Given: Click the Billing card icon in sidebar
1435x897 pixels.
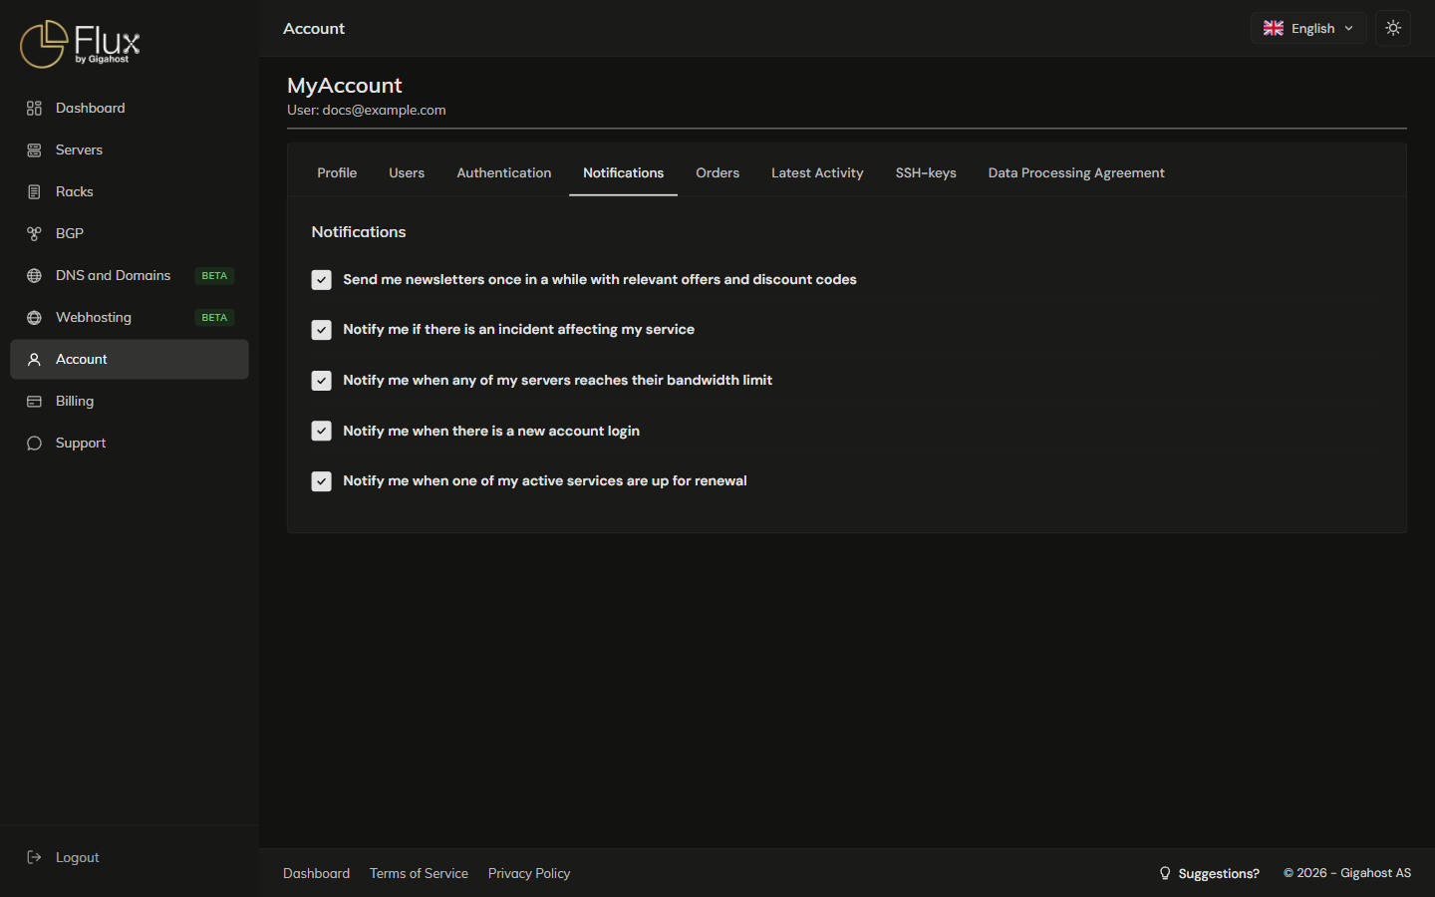Looking at the screenshot, I should 34,402.
